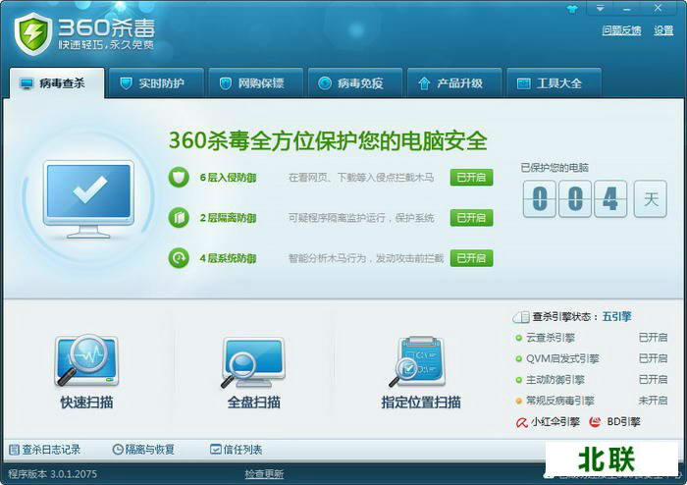
Task: Click the skin-change shirt icon in title bar
Action: 575,9
